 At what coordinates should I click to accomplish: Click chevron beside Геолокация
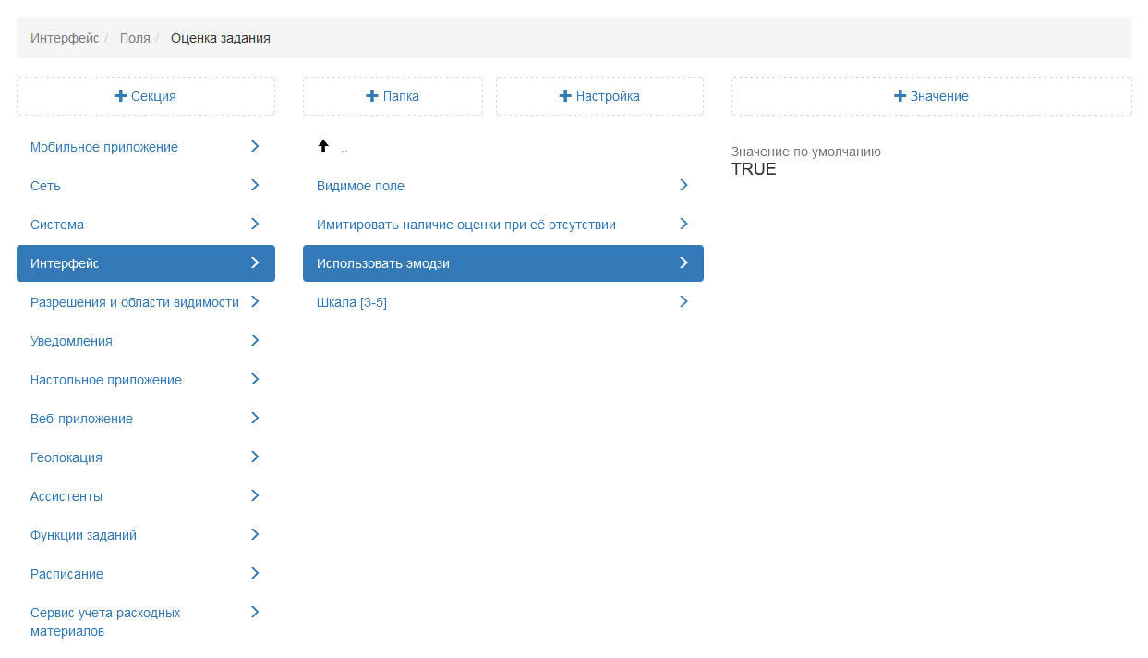[x=255, y=457]
